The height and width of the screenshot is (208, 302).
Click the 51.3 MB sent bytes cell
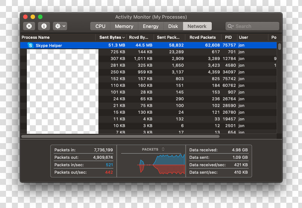pyautogui.click(x=117, y=45)
